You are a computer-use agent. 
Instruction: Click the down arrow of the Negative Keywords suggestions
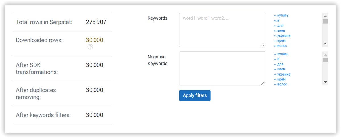click(325, 83)
